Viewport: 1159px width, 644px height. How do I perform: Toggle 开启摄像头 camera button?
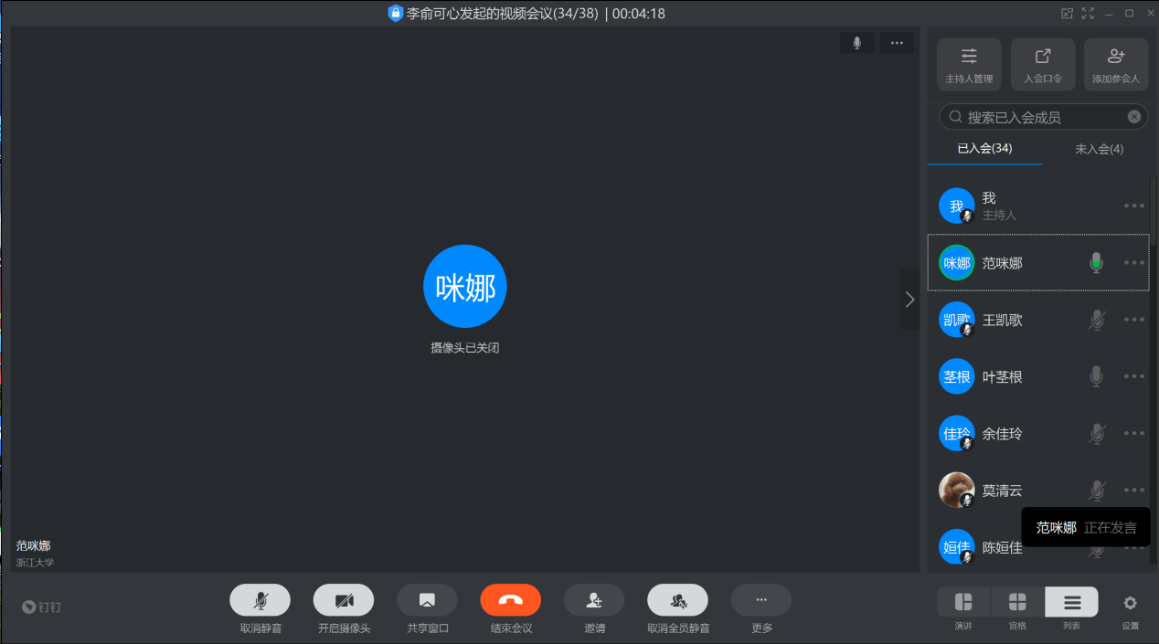(x=344, y=600)
